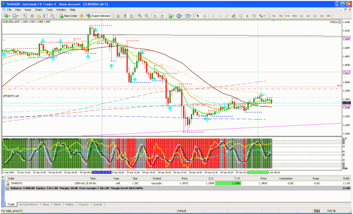This screenshot has width=353, height=214.
Task: Open the Insert menu
Action: point(28,10)
